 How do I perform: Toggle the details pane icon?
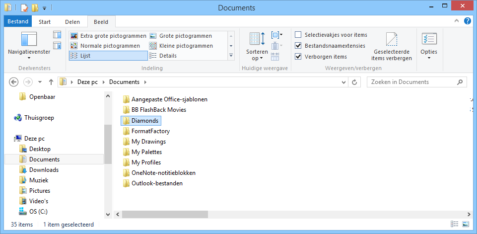57,46
